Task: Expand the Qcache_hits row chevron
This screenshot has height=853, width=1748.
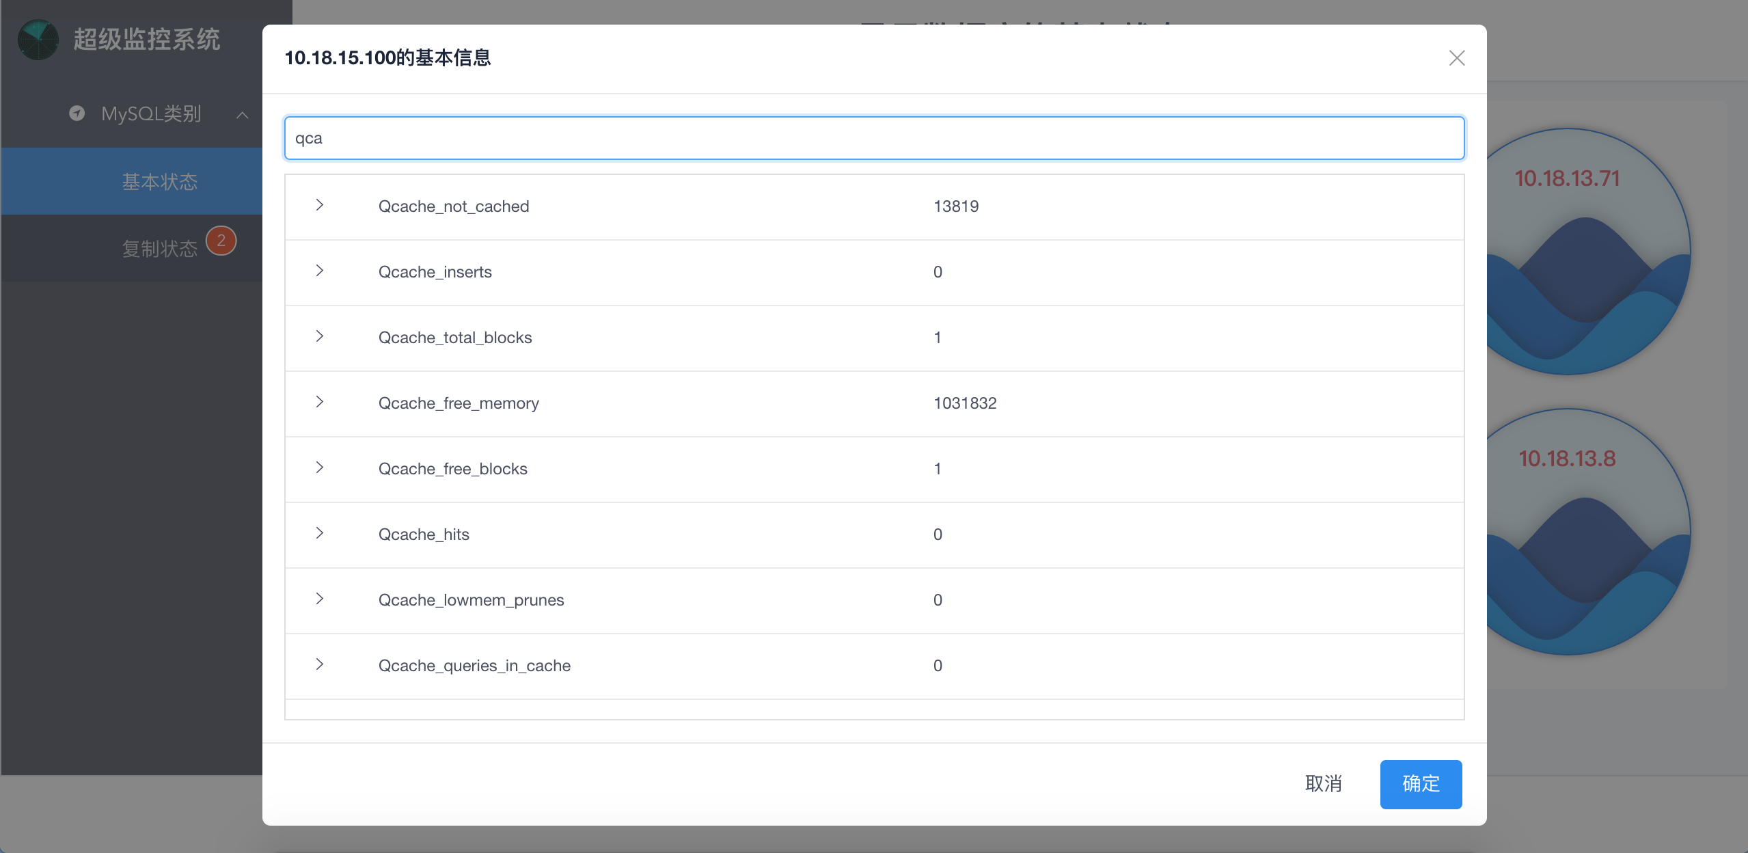Action: click(319, 533)
